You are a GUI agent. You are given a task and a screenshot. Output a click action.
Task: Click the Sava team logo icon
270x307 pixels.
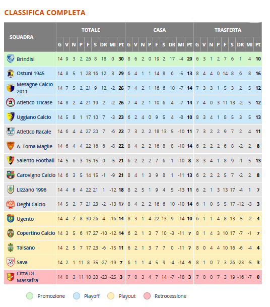click(x=11, y=262)
